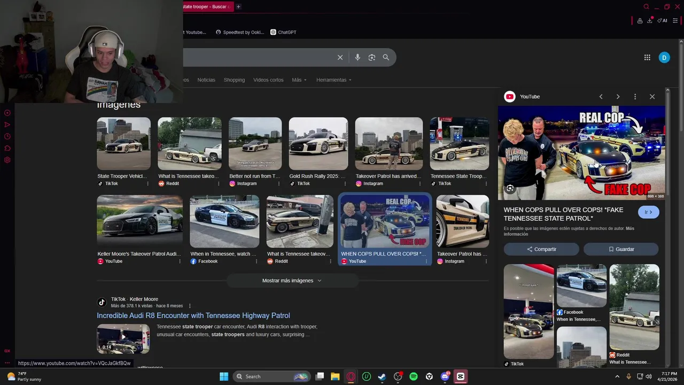The width and height of the screenshot is (684, 385).
Task: Open CapCut from the taskbar
Action: coord(461,376)
